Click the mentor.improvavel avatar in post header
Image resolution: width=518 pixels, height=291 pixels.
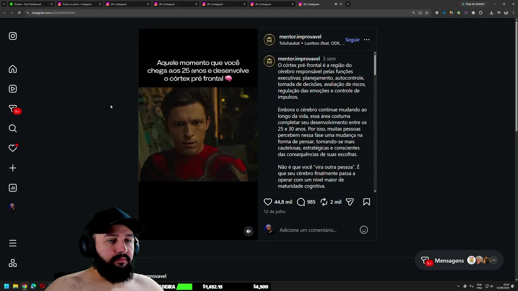pos(270,40)
